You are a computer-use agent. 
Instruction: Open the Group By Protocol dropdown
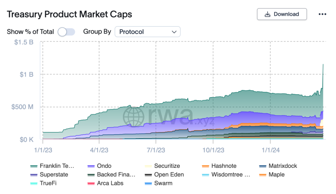(147, 32)
